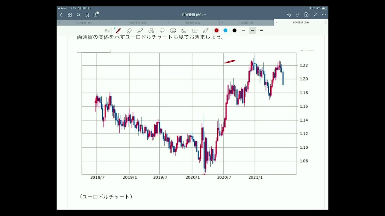Open the three-dots more options menu
385x216 pixels.
[324, 15]
